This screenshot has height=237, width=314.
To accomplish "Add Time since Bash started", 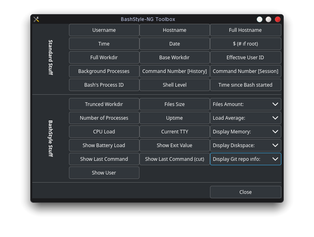I will 245,85.
